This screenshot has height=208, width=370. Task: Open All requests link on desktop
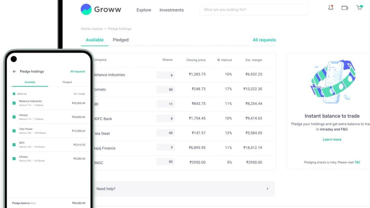click(x=264, y=40)
